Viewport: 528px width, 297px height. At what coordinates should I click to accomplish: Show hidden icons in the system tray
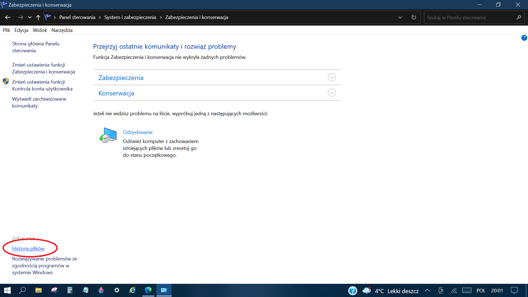pos(427,290)
